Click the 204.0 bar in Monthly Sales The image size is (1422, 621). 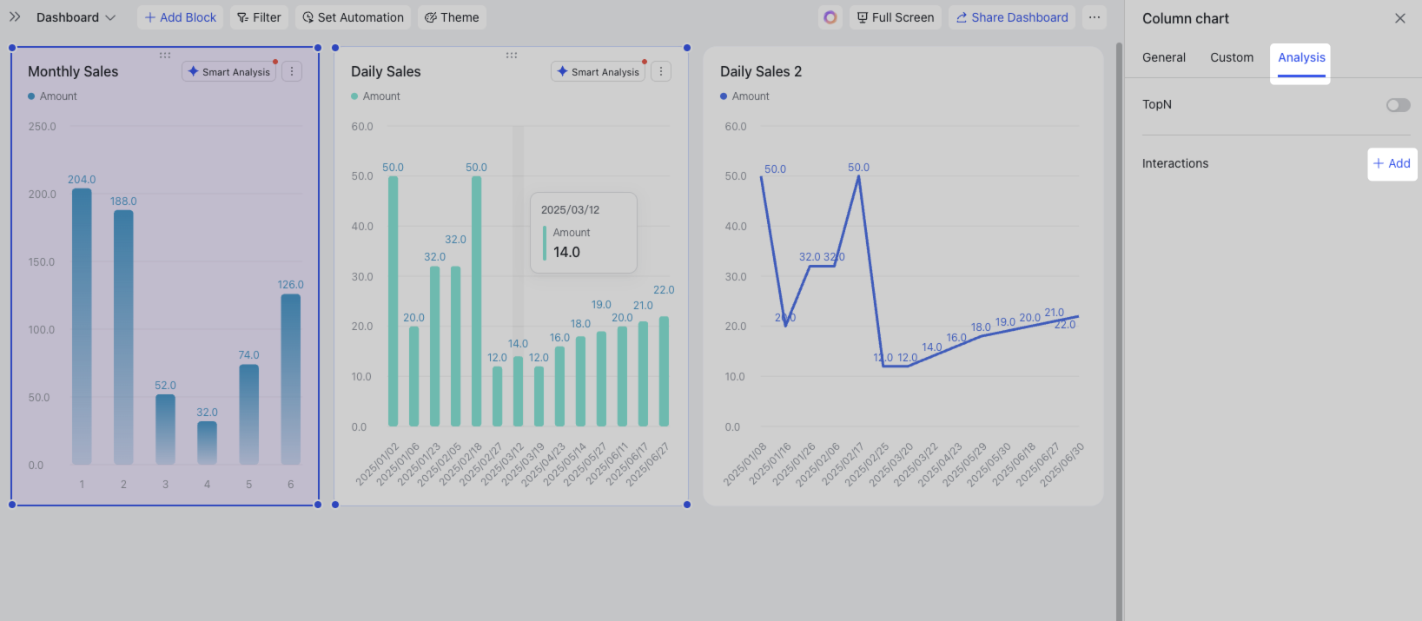(82, 326)
